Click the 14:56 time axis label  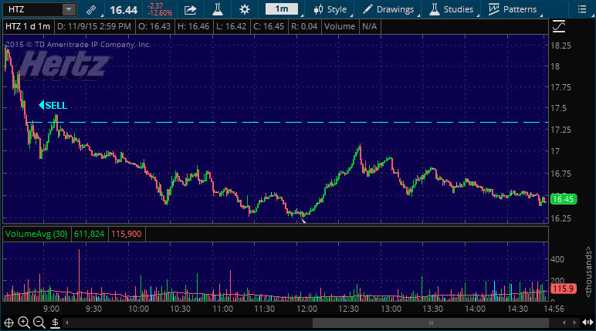pyautogui.click(x=554, y=309)
